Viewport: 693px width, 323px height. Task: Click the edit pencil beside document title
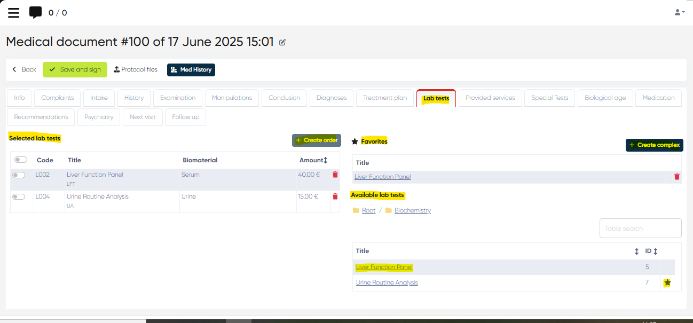point(282,42)
